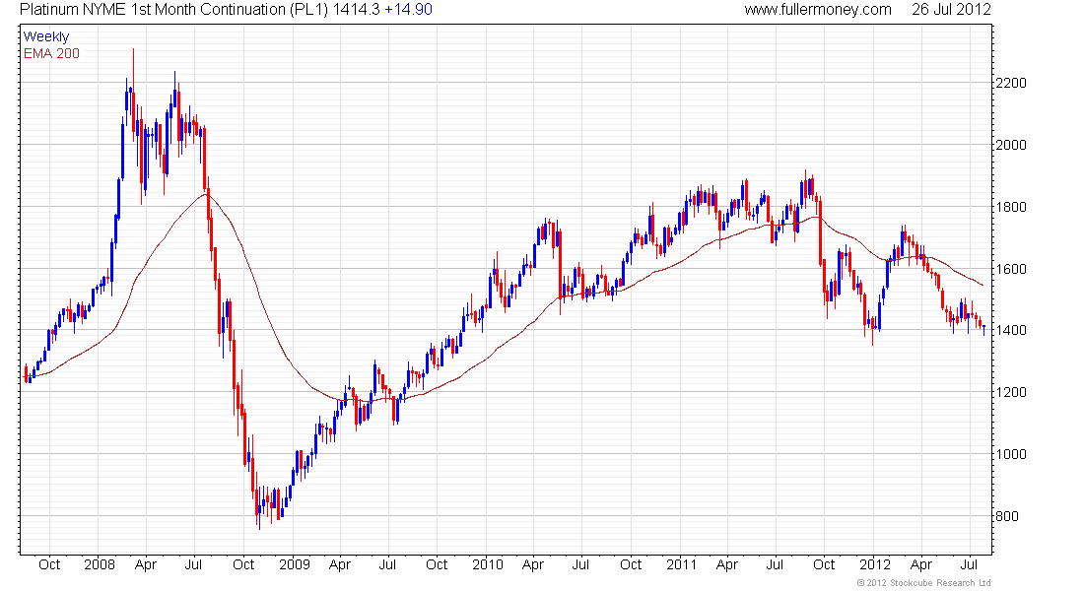Viewport: 1084px width, 591px height.
Task: Select the 1000 price axis label
Action: pos(1011,454)
